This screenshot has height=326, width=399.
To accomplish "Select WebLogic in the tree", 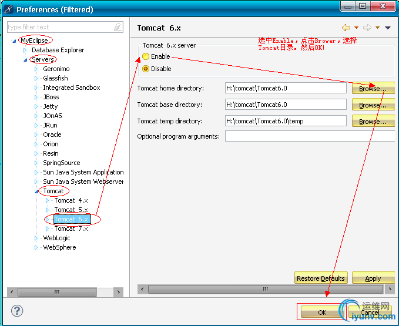I will point(56,238).
